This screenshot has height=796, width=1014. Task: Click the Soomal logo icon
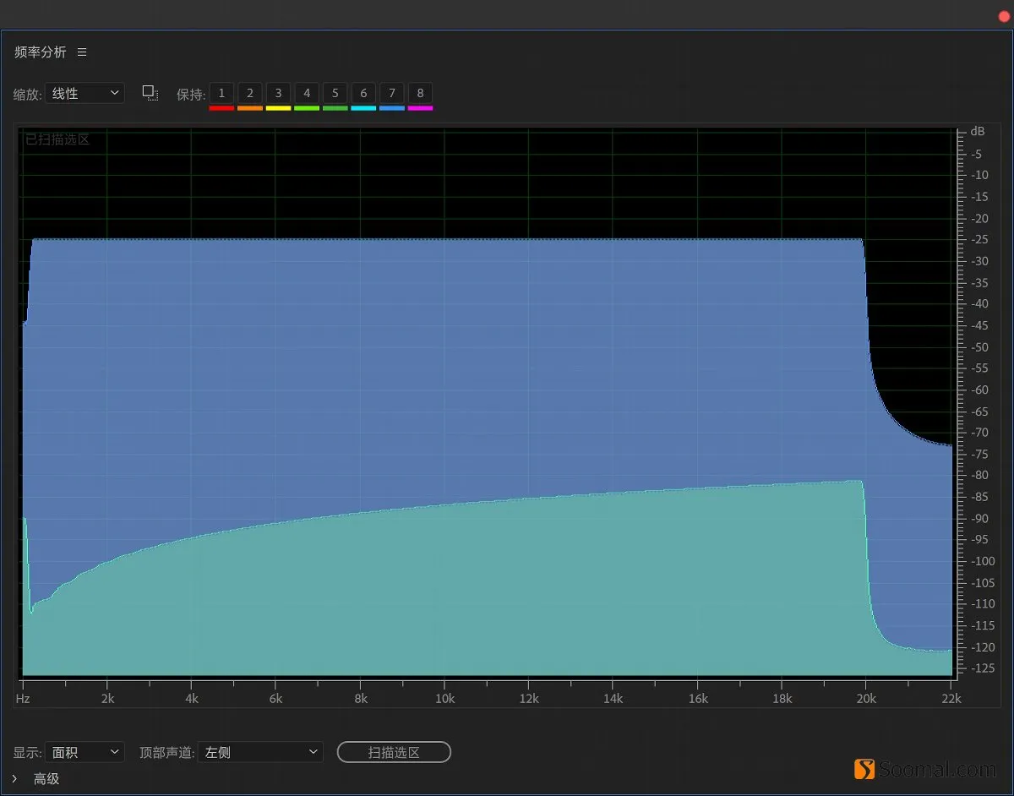click(x=864, y=769)
